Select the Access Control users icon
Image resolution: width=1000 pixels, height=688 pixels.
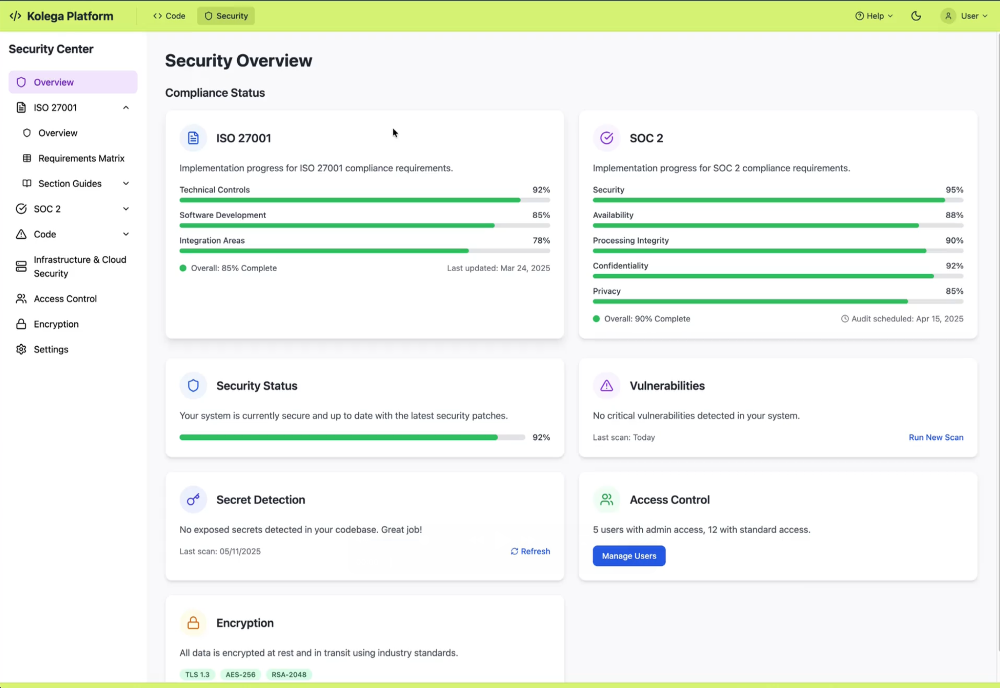(x=22, y=298)
